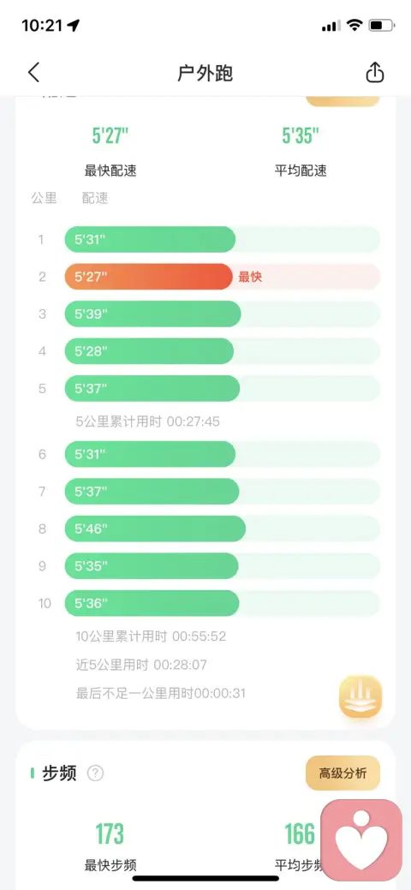Tap the partially hidden golden button at top
This screenshot has height=890, width=411.
coord(342,101)
